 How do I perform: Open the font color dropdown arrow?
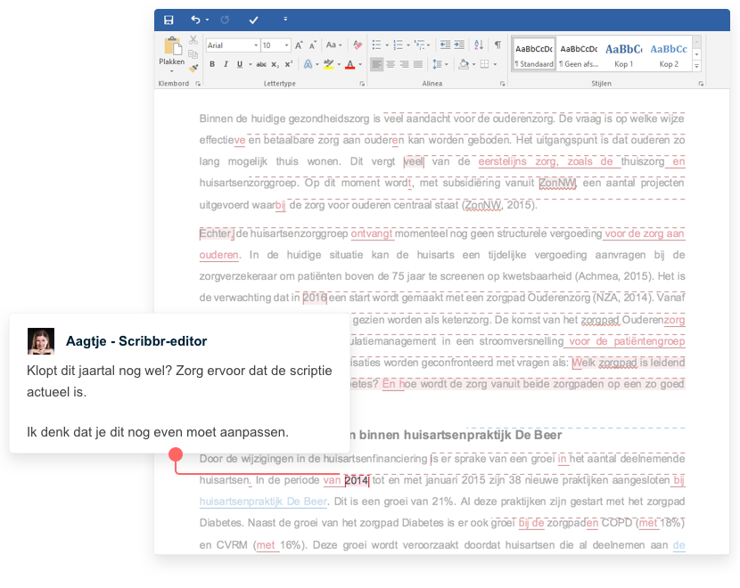360,65
